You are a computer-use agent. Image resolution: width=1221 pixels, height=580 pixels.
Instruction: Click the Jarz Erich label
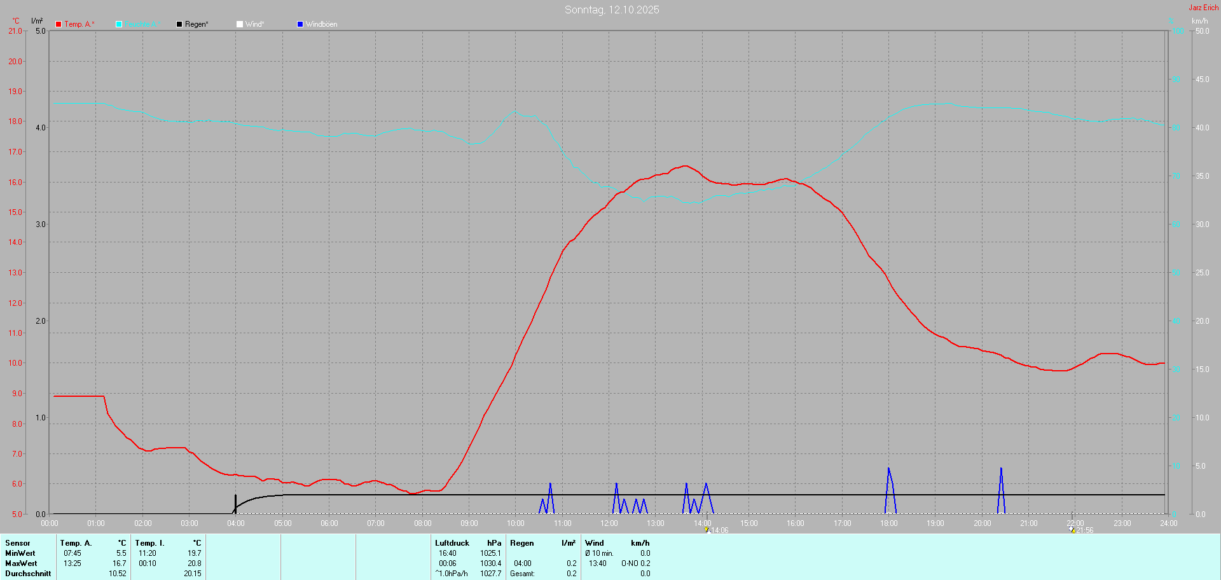[x=1203, y=8]
